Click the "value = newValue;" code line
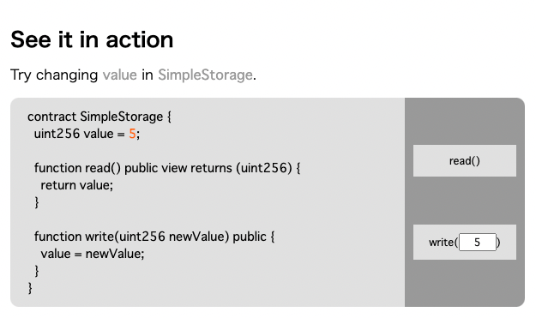536x318 pixels. (x=93, y=254)
